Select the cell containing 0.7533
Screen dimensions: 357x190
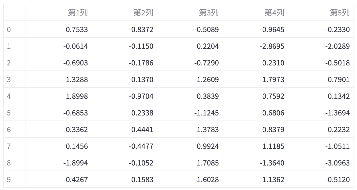(58, 30)
